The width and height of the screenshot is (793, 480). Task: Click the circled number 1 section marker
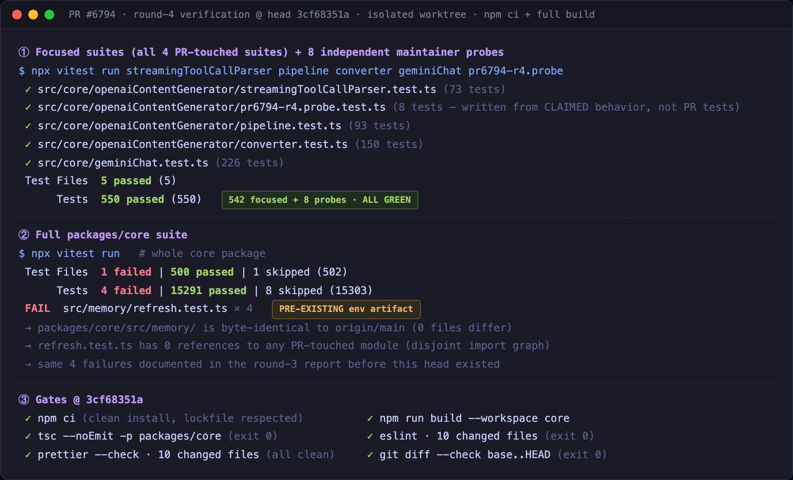[x=24, y=52]
